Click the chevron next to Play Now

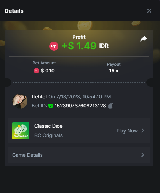[143, 131]
